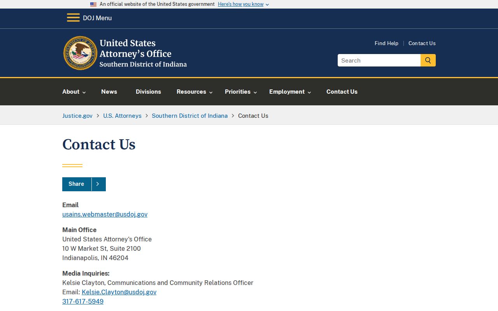The width and height of the screenshot is (498, 311).
Task: Open the DOJ Menu hamburger icon
Action: [73, 18]
